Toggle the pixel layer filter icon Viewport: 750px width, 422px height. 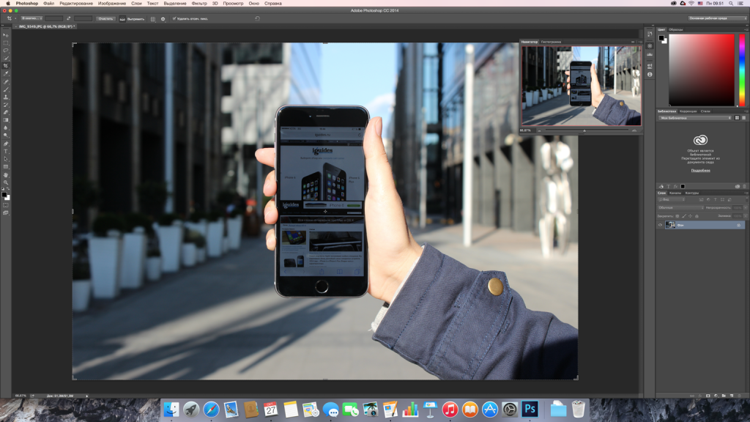pyautogui.click(x=701, y=199)
